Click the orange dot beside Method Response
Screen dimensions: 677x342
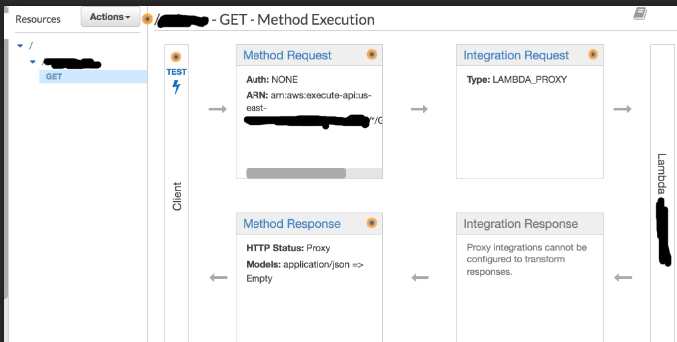click(x=371, y=223)
